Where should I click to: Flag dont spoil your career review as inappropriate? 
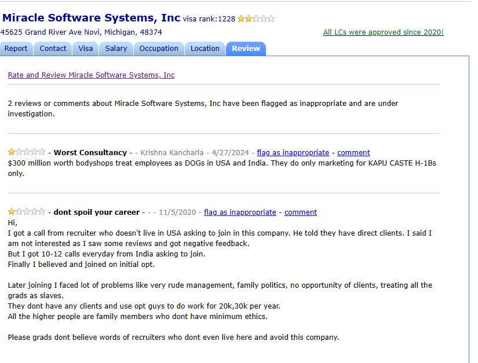pos(240,212)
